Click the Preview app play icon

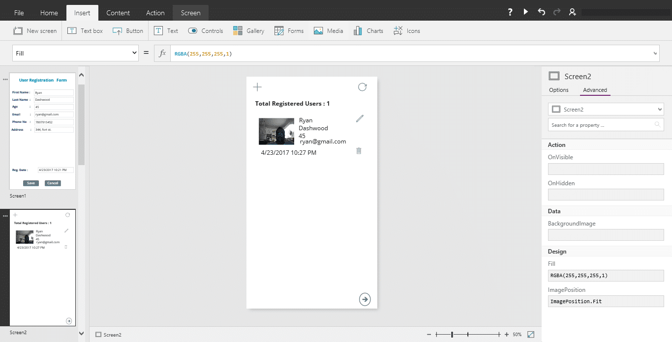tap(526, 12)
